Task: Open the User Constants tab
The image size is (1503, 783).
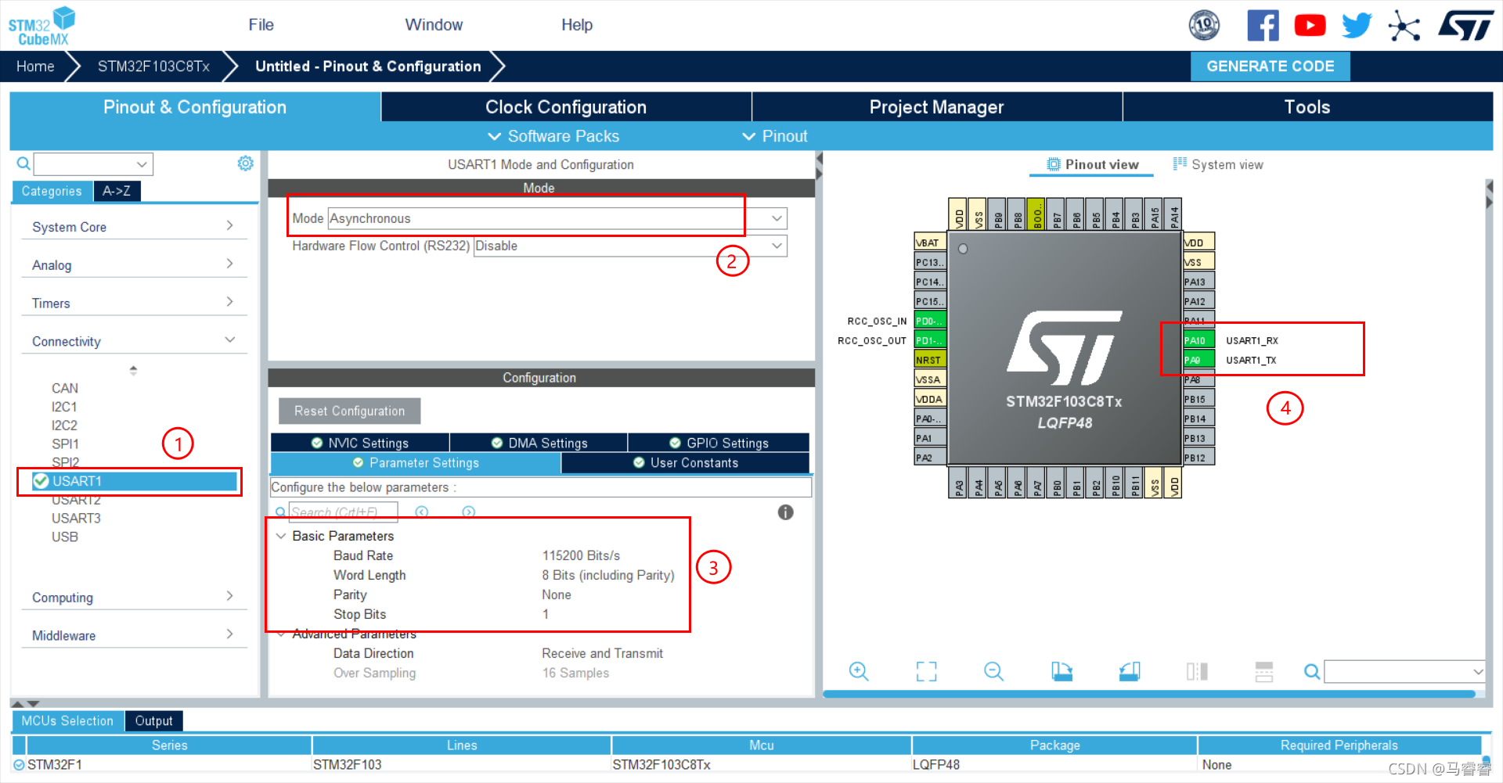Action: pos(685,463)
